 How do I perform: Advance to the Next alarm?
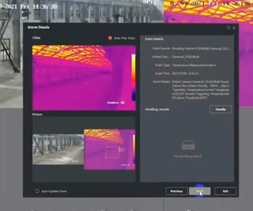coord(200,191)
